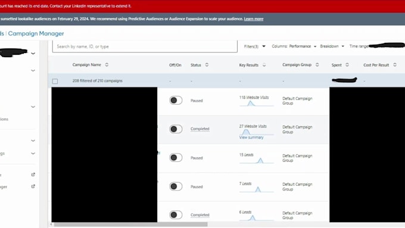The height and width of the screenshot is (228, 405).
Task: Click 'Paused' status in 7 Leads row
Action: [x=197, y=187]
